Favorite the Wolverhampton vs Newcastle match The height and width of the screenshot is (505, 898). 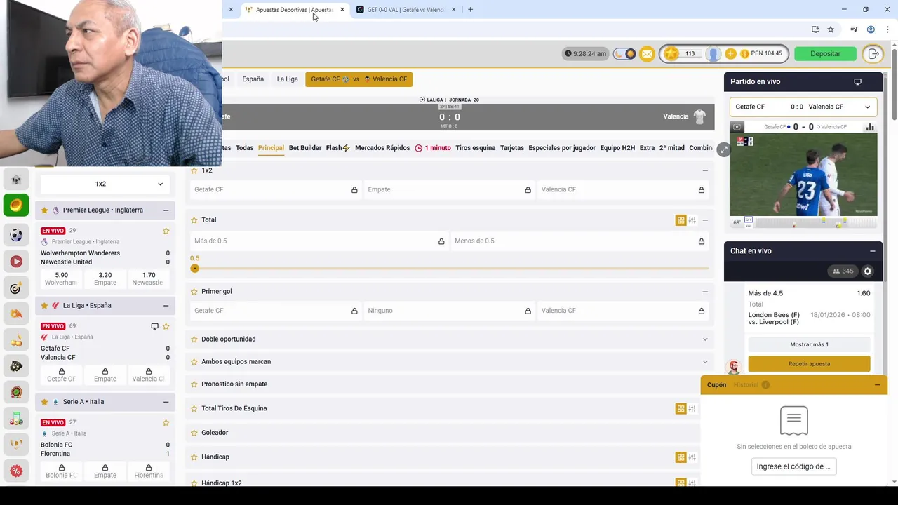tap(166, 231)
